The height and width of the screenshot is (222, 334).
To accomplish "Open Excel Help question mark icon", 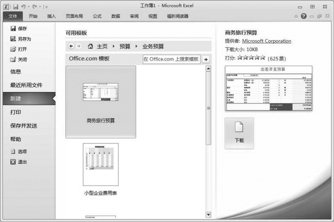I will tap(304, 16).
